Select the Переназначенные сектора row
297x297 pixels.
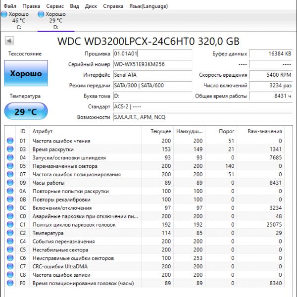145,166
